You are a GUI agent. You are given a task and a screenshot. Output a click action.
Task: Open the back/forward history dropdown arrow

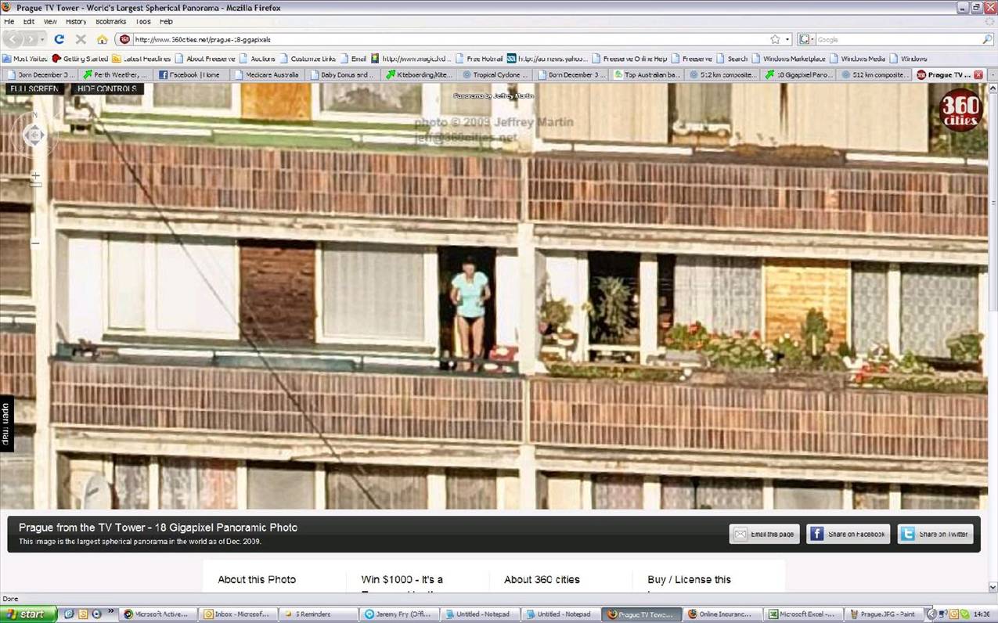[x=44, y=39]
